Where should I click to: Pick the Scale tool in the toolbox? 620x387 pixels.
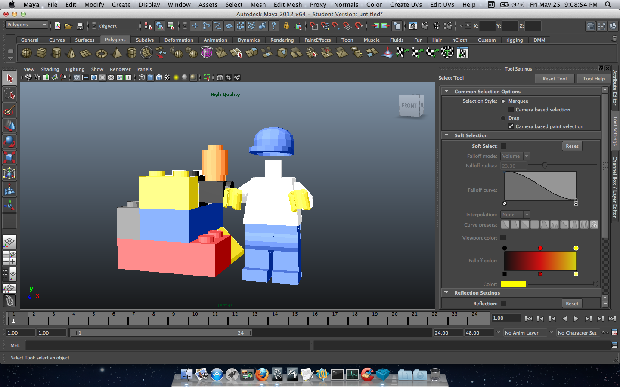pos(9,157)
